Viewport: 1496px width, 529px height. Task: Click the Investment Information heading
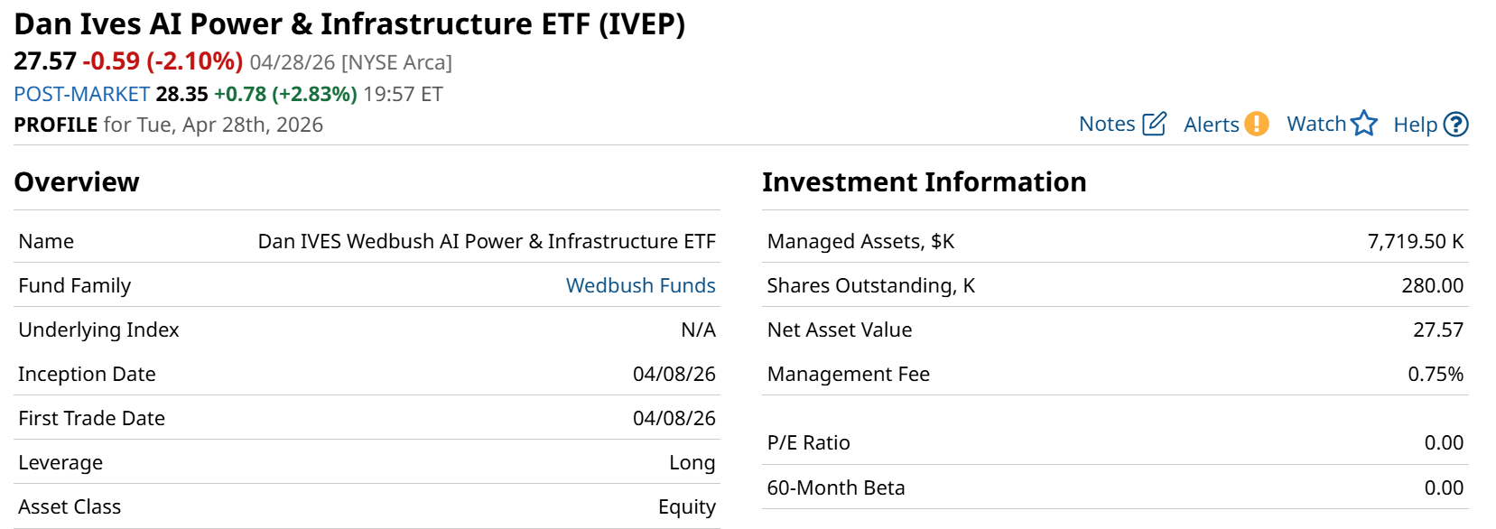[924, 182]
